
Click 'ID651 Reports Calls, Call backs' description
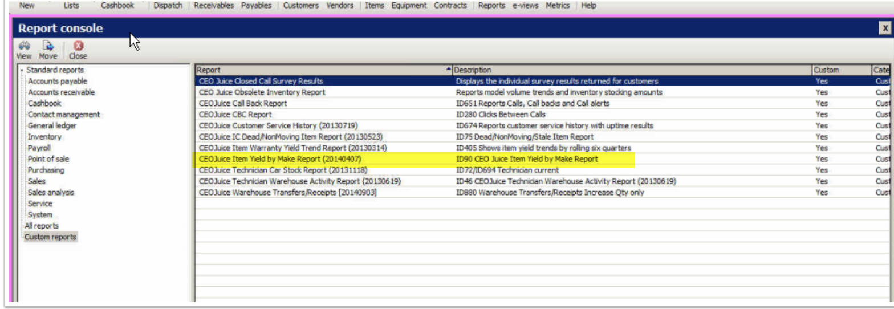pyautogui.click(x=533, y=104)
